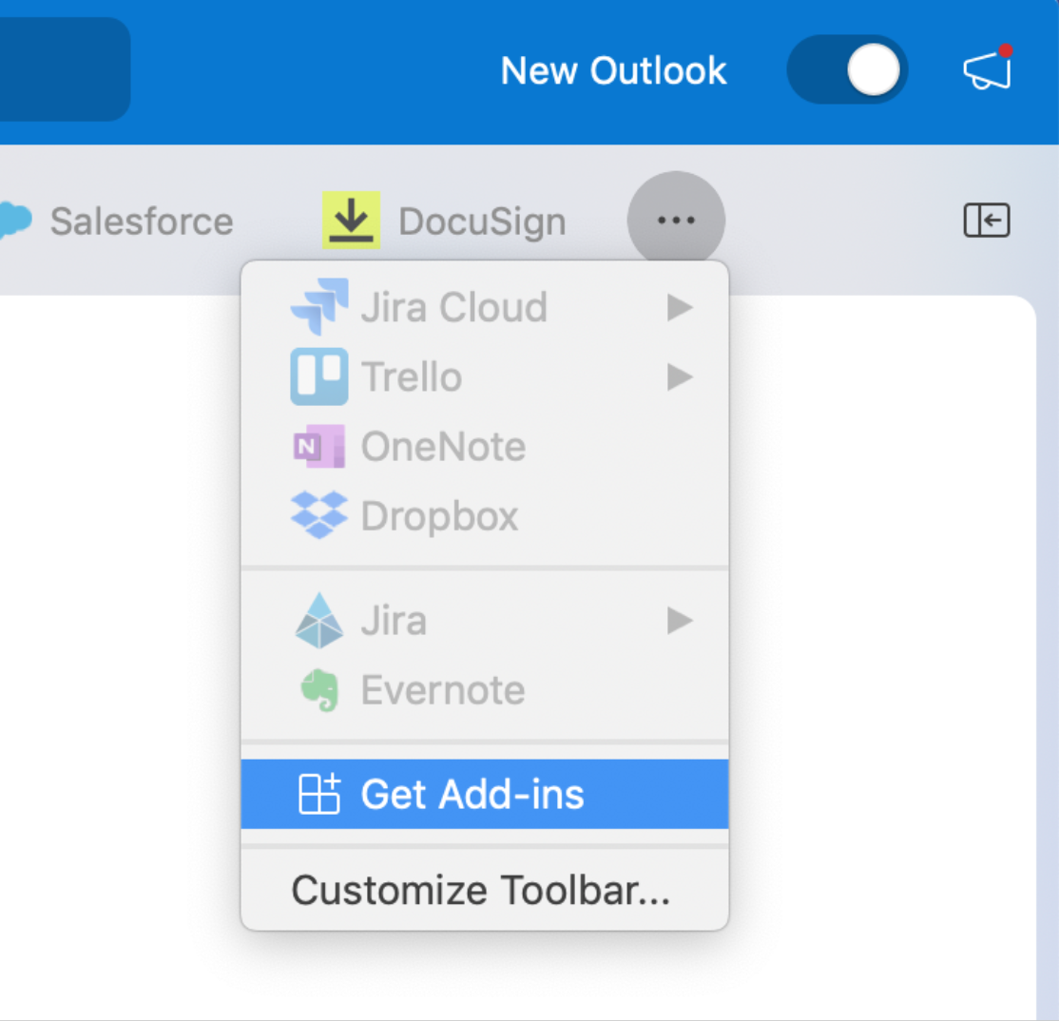Viewport: 1059px width, 1021px height.
Task: Click the Jira pyramid icon
Action: tap(319, 621)
